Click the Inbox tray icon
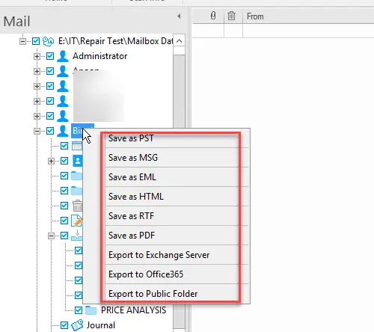Screen dimensions: 374x332 pyautogui.click(x=77, y=236)
